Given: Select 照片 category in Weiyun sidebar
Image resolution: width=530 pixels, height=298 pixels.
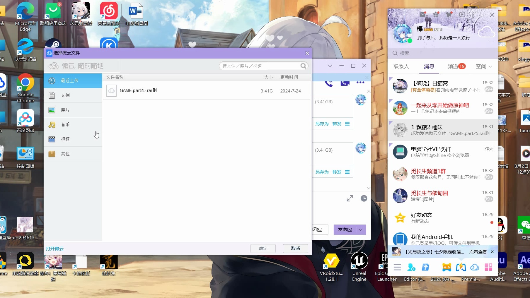Looking at the screenshot, I should pyautogui.click(x=73, y=110).
